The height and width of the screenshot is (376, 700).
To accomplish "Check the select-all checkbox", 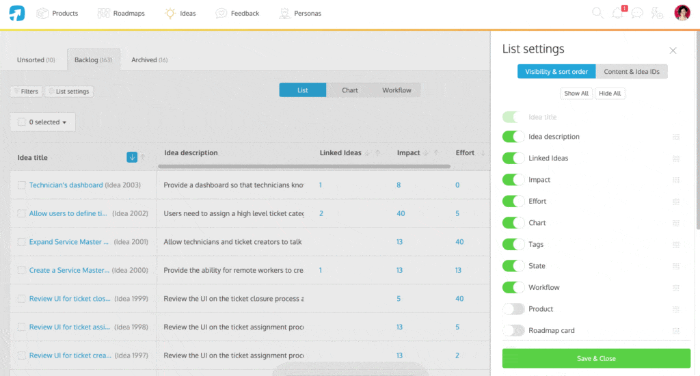I will pos(21,122).
